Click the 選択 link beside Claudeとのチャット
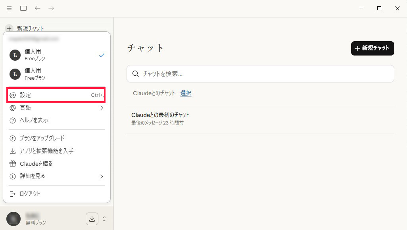407x230 pixels. pyautogui.click(x=186, y=93)
